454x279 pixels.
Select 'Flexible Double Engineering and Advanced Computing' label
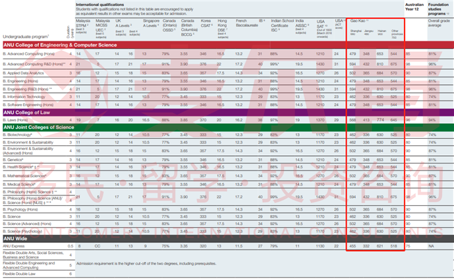pyautogui.click(x=29, y=265)
